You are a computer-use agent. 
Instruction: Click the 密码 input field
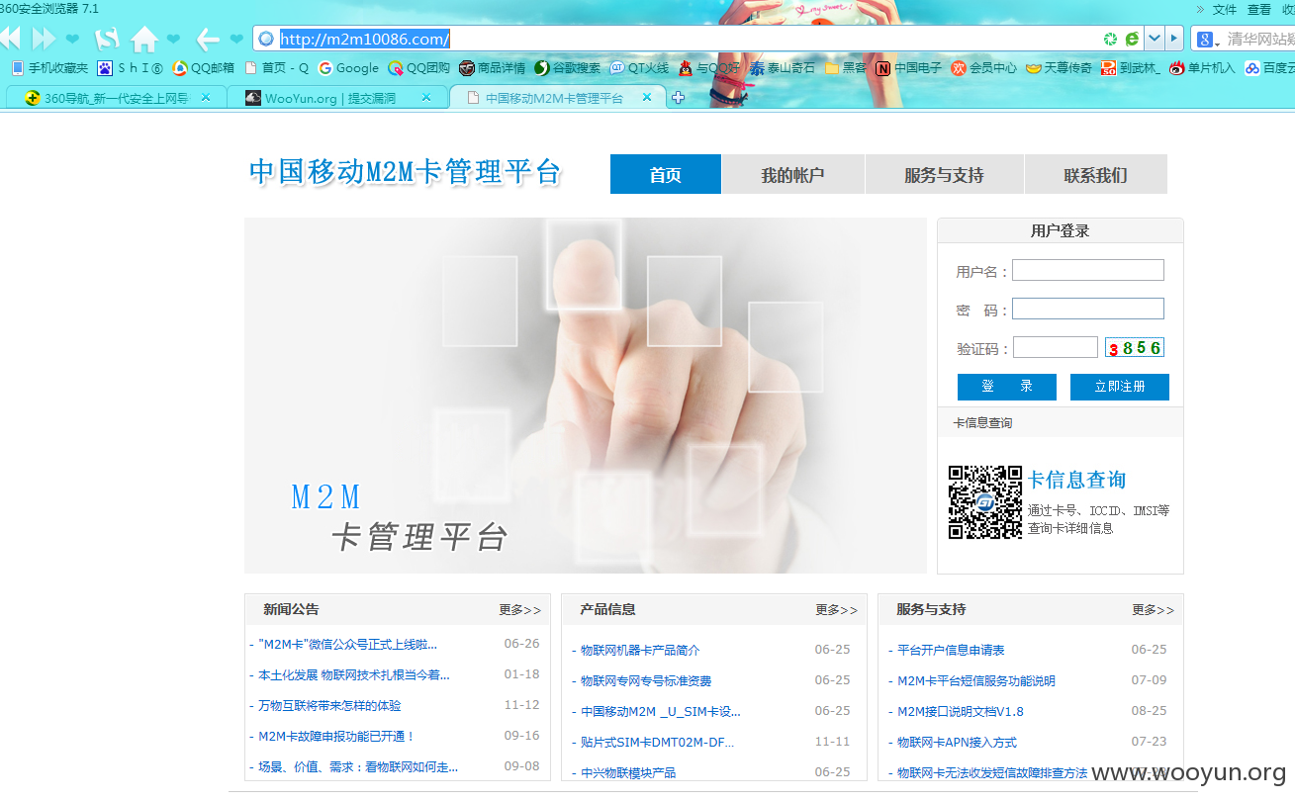pyautogui.click(x=1088, y=309)
